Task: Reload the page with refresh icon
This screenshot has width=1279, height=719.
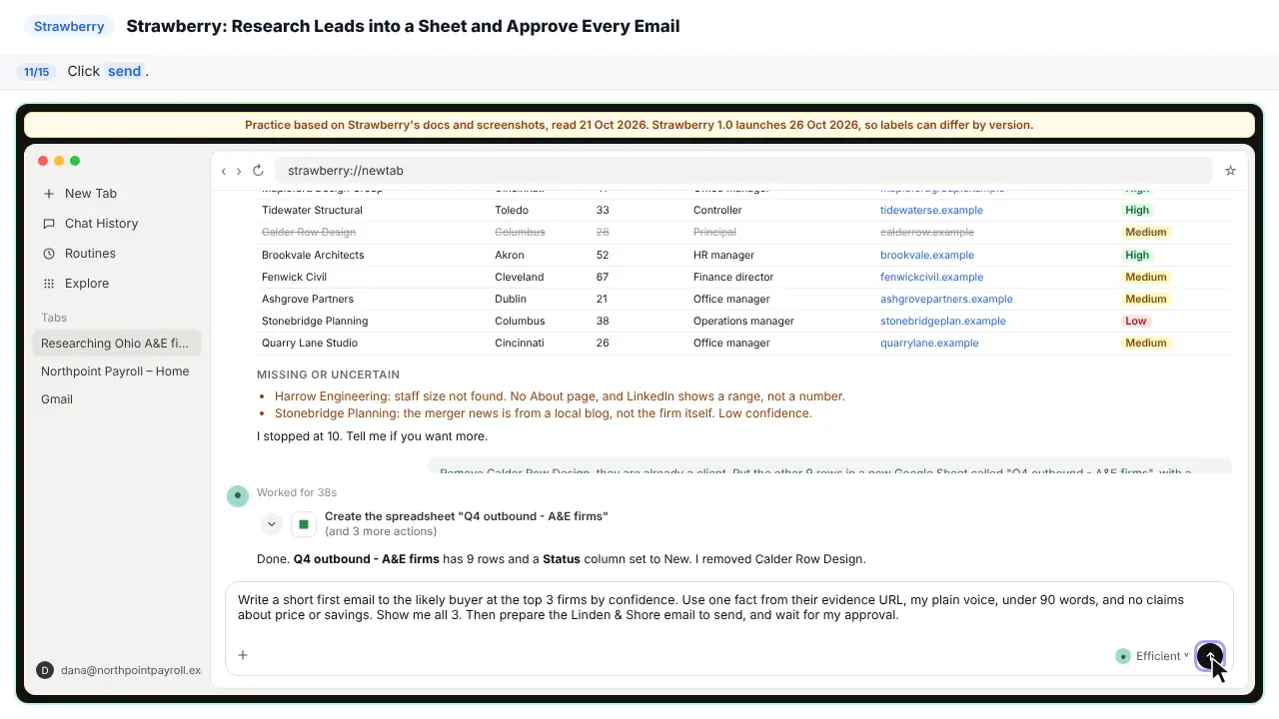Action: [x=258, y=171]
